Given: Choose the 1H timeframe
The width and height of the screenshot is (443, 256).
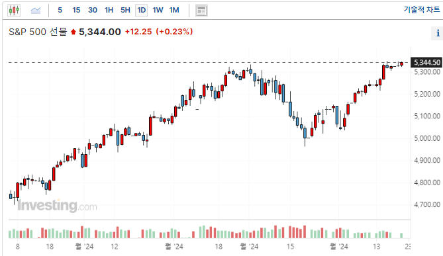Looking at the screenshot, I should [109, 10].
